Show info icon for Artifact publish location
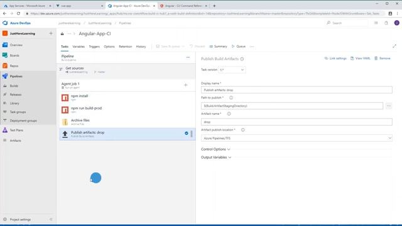Image resolution: width=402 pixels, height=226 pixels. 243,130
